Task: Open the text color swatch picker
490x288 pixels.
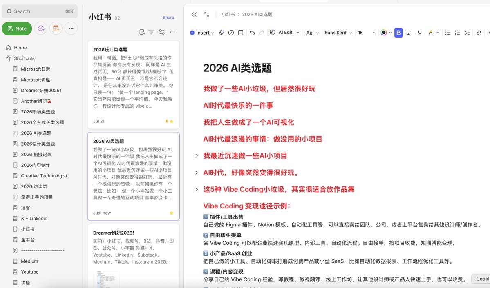Action: pos(384,33)
